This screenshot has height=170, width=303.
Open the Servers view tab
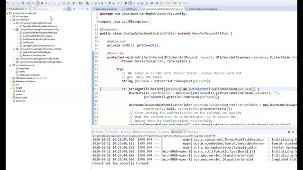click(x=126, y=132)
